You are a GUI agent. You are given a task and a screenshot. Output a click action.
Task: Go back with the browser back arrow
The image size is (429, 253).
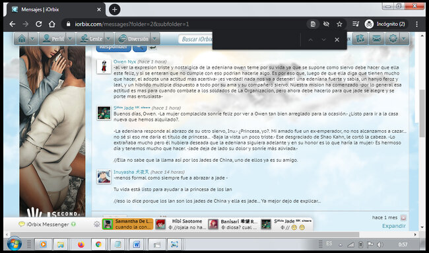coord(13,24)
